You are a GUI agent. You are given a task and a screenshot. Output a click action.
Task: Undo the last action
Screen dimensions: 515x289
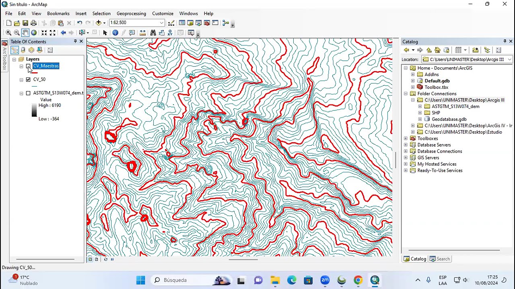click(80, 23)
